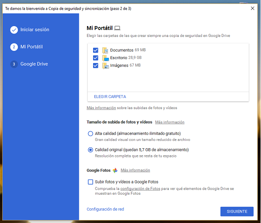
Task: Click the Imágenes folder icon
Action: (x=105, y=66)
